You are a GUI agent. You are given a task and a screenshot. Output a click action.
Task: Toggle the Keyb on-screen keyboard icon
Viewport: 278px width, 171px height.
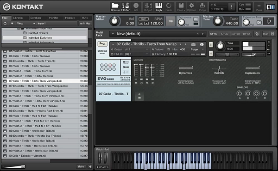point(158,7)
